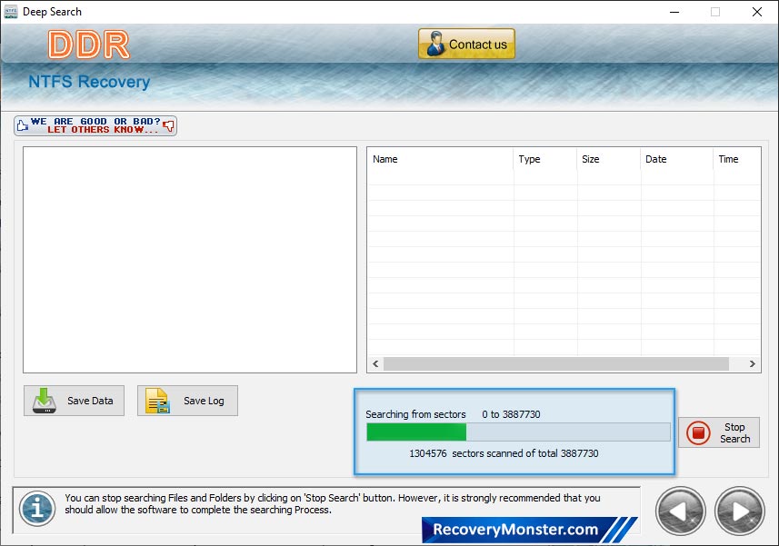Click the horizontal scrollbar thumb in file list
779x546 pixels.
click(556, 363)
